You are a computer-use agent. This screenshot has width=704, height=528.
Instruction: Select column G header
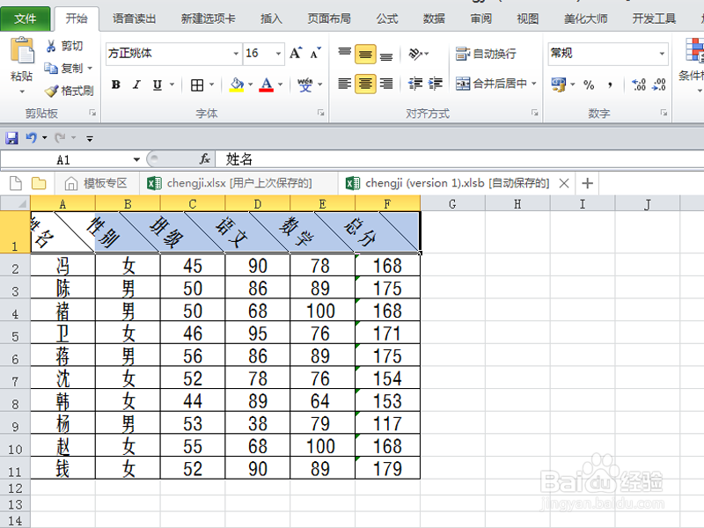[452, 204]
